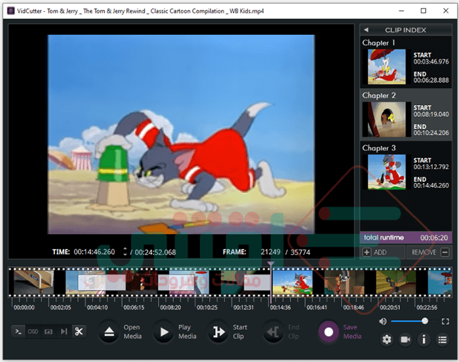Open settings with the gear icon
Screen dimensions: 459x362
point(387,340)
